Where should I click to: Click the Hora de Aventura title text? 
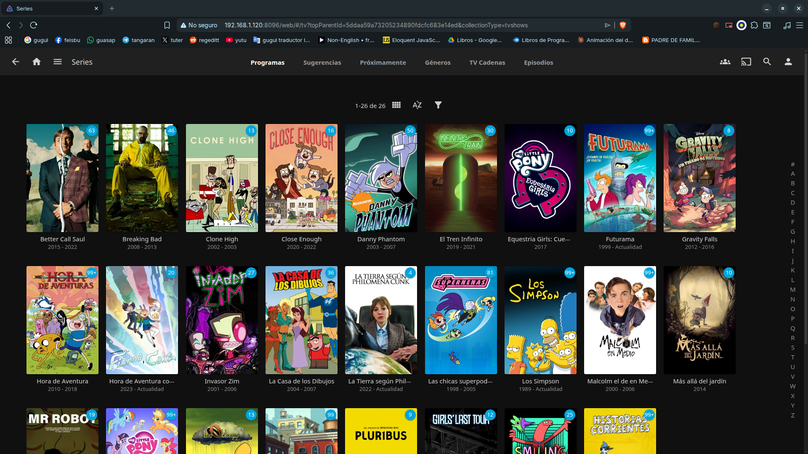(x=62, y=381)
